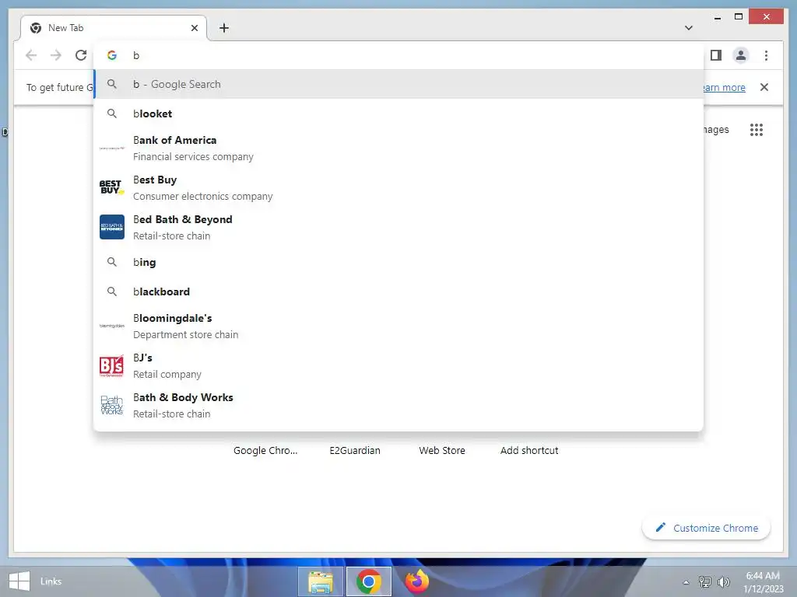Choose the Bath & Body Works suggestion
Screen dimensions: 797x597
click(x=399, y=405)
